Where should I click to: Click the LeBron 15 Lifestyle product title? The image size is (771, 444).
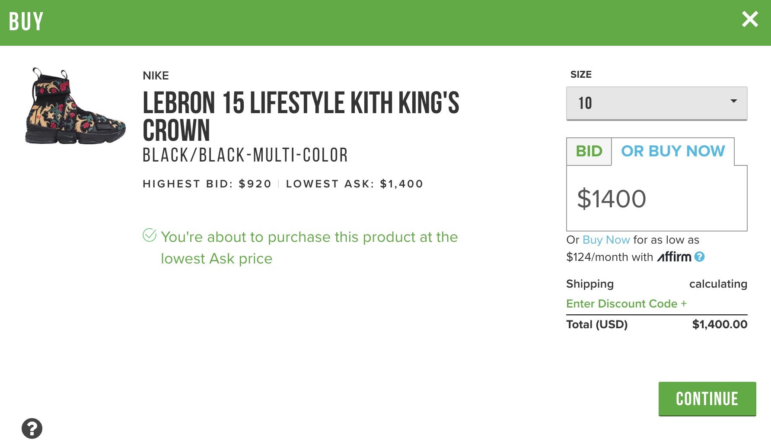(x=301, y=116)
